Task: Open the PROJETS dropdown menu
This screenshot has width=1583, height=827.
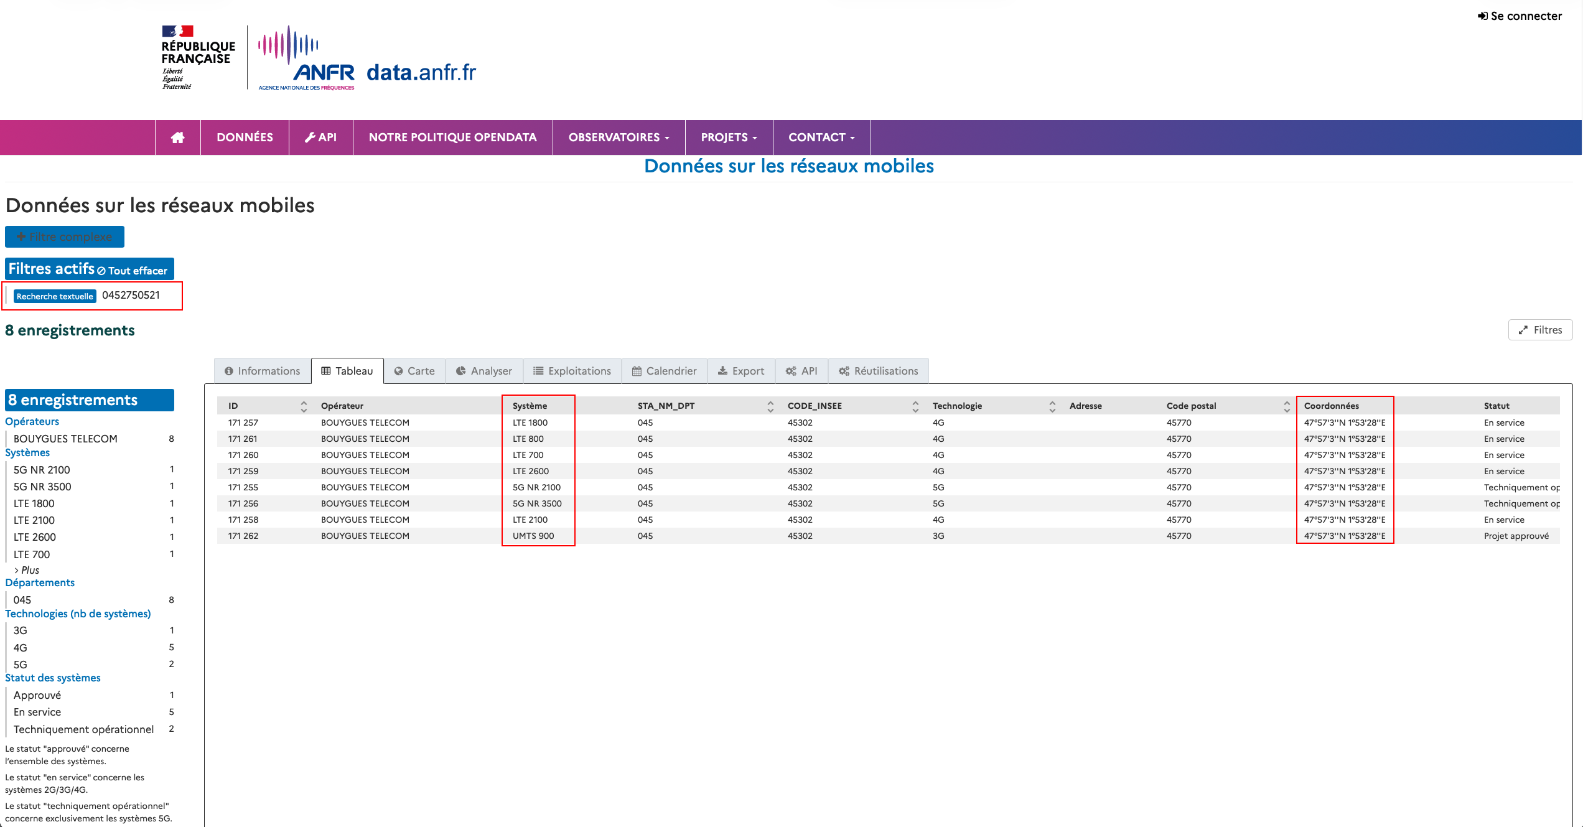Action: [729, 138]
